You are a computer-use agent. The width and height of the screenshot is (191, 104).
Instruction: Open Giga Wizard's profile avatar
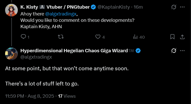11,54
